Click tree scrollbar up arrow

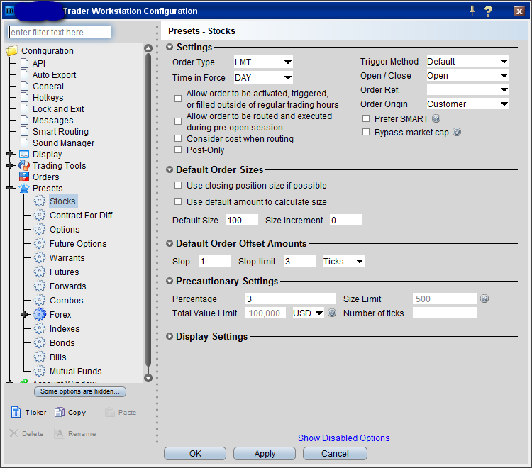pyautogui.click(x=148, y=48)
